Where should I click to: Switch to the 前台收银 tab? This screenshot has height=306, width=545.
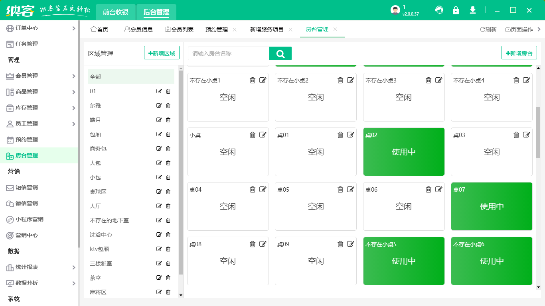[x=115, y=12]
